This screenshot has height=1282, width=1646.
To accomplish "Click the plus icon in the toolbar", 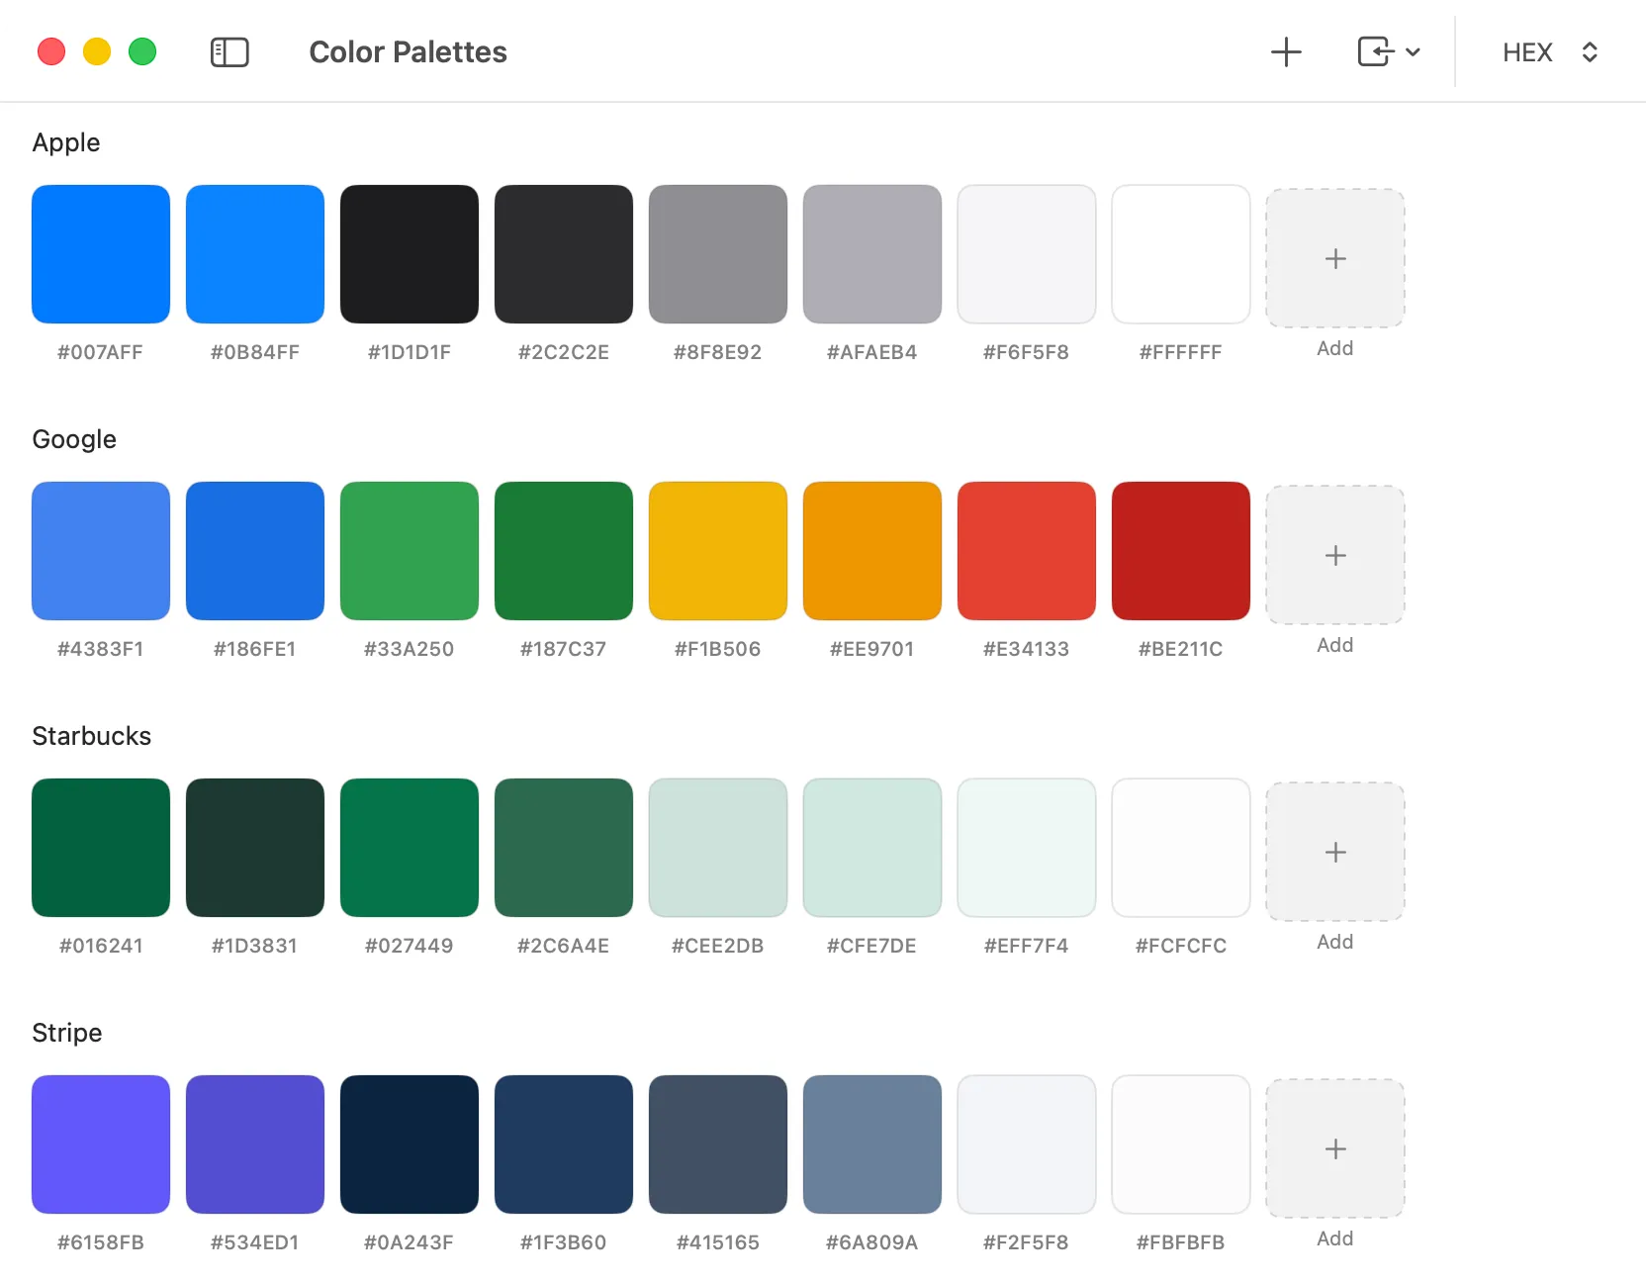I will (1286, 52).
